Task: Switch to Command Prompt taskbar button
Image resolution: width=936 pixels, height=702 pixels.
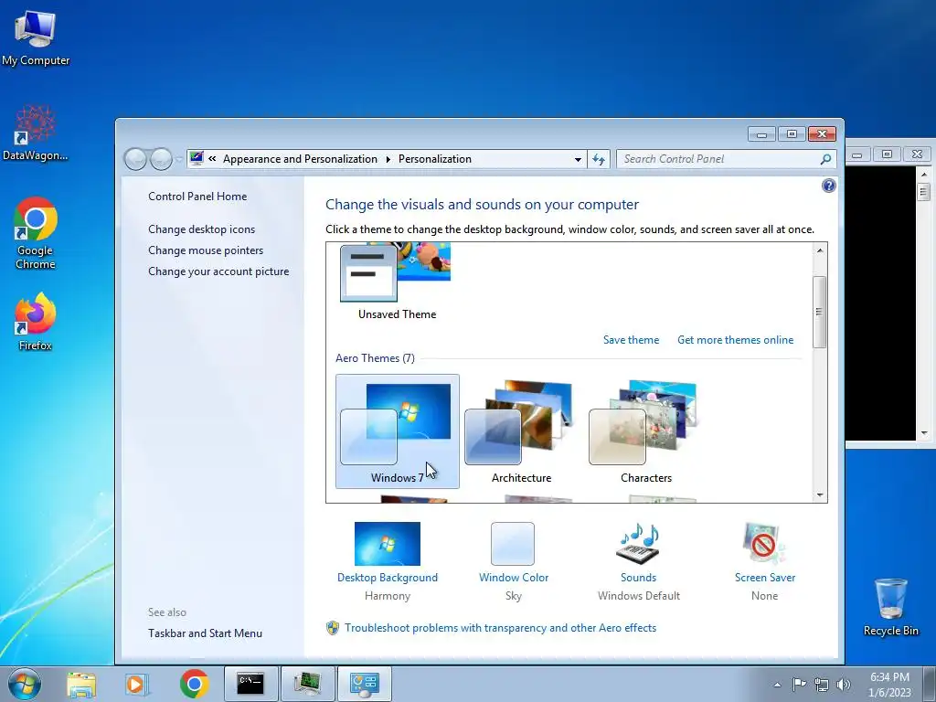Action: pos(250,684)
